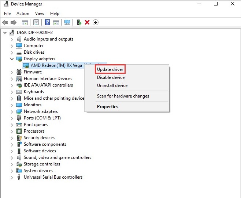This screenshot has height=198, width=241.
Task: Open the View menu
Action: 40,14
